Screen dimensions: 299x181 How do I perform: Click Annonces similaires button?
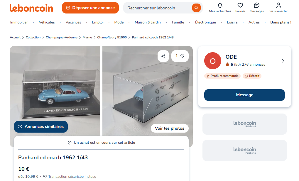pyautogui.click(x=41, y=127)
